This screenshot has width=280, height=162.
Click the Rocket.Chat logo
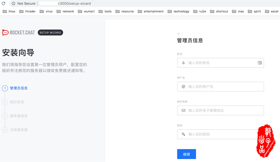click(x=19, y=32)
